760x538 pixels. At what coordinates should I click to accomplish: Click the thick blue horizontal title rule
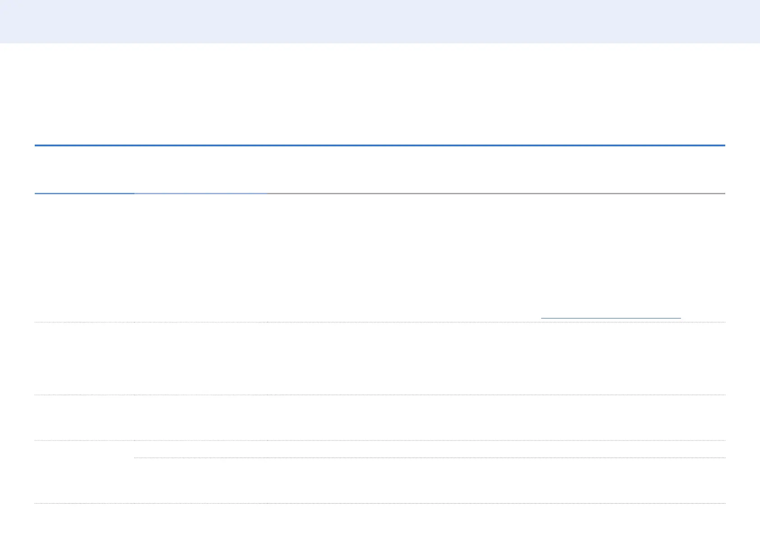pyautogui.click(x=380, y=145)
